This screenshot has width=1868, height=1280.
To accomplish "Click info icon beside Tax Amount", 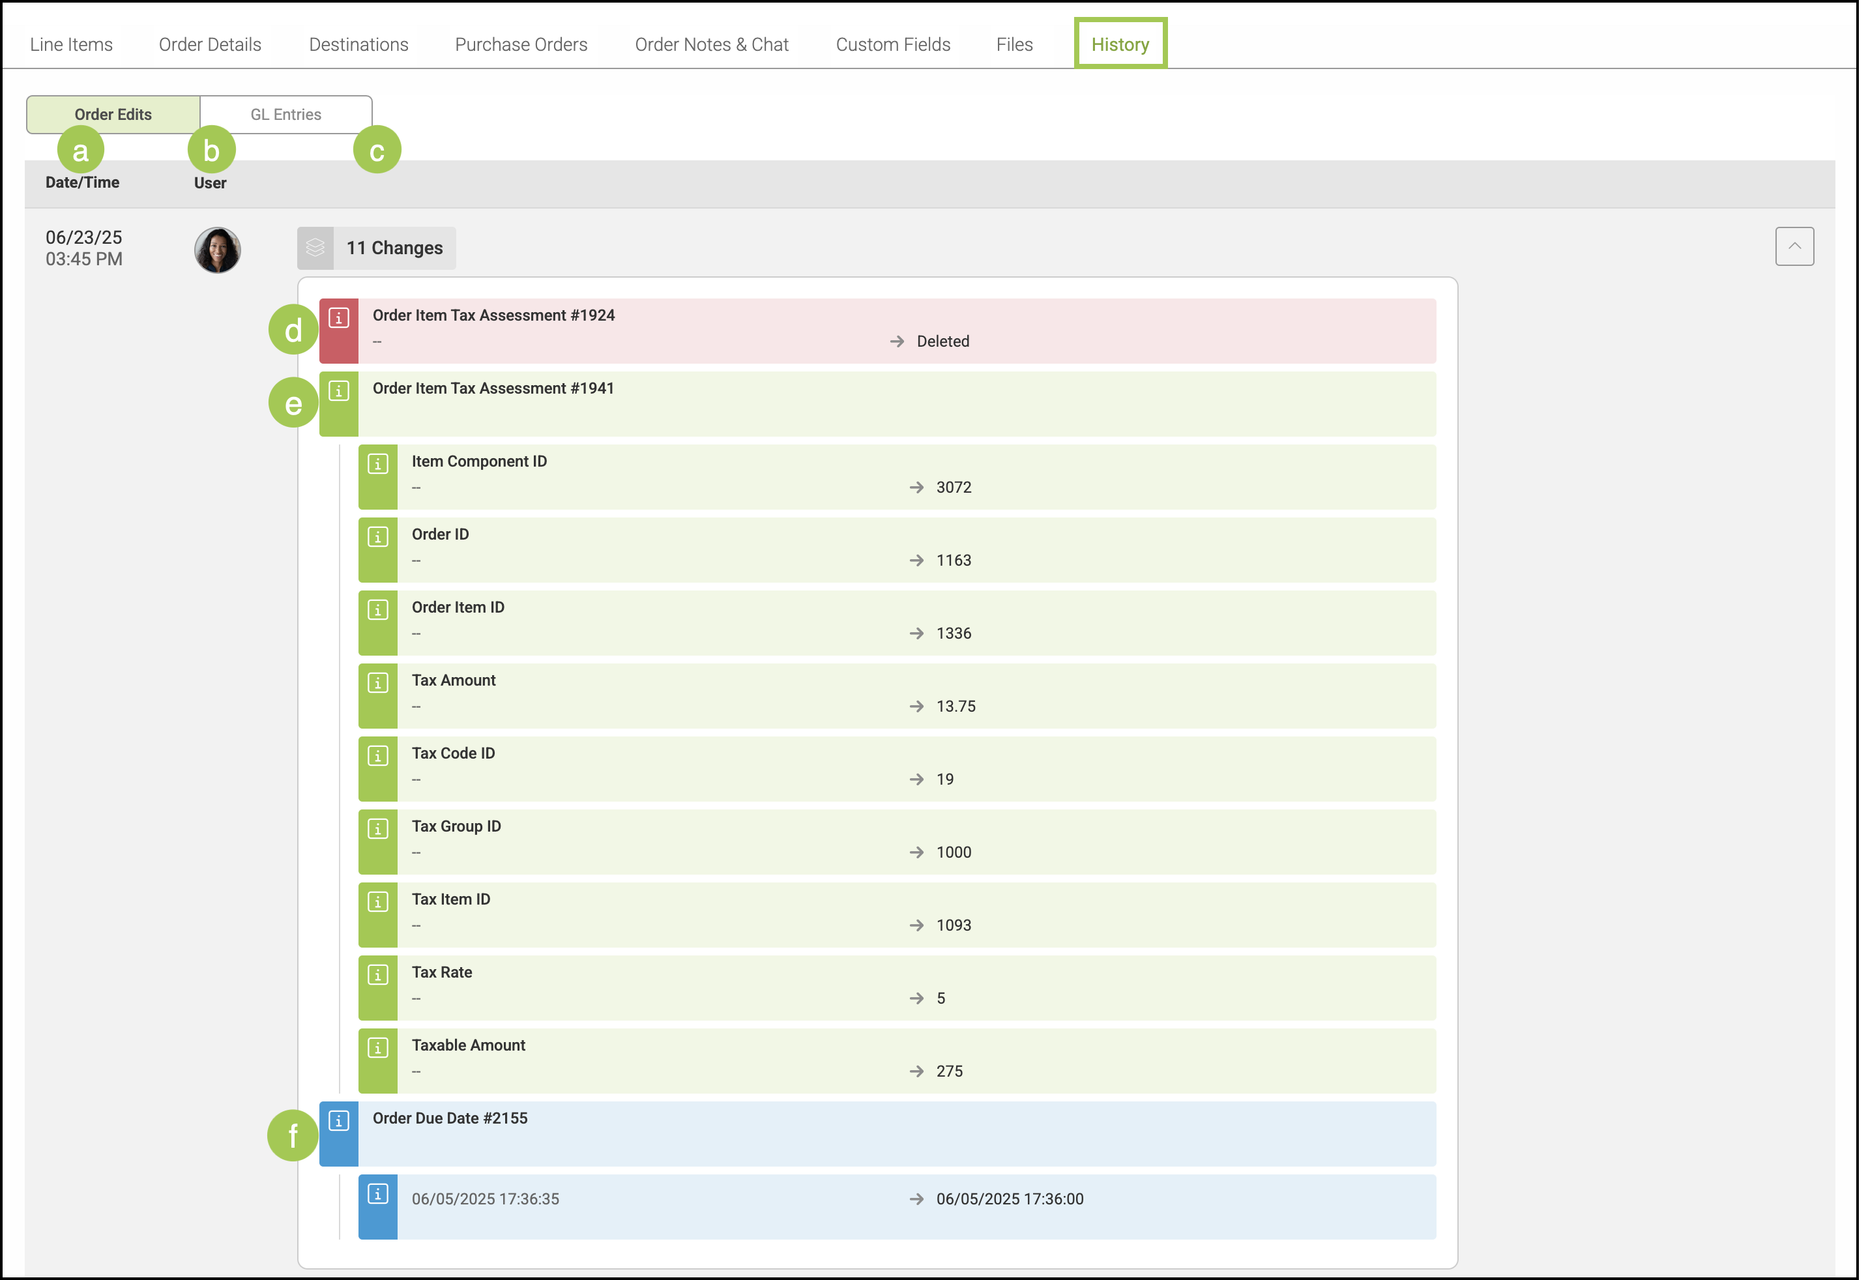I will [x=378, y=683].
